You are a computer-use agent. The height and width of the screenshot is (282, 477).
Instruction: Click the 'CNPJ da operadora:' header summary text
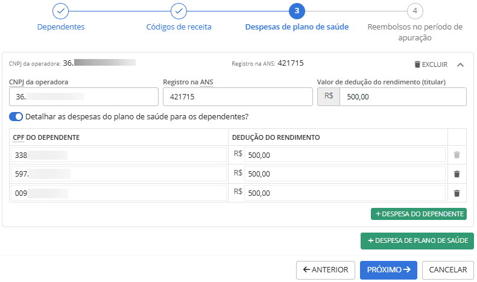click(x=35, y=63)
